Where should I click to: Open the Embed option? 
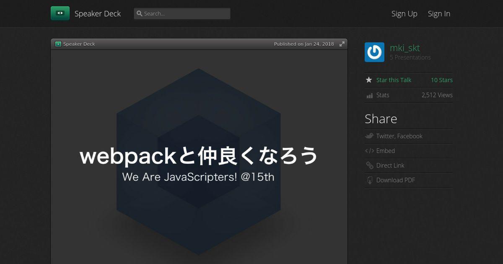click(x=386, y=151)
